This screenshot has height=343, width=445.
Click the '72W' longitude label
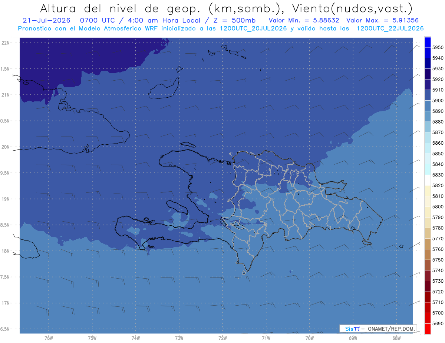[222, 338]
